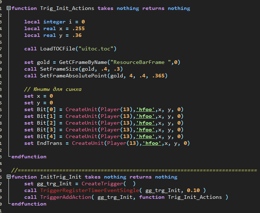The width and height of the screenshot is (260, 213).
Task: Click the final endfunction keyword
Action: click(29, 204)
